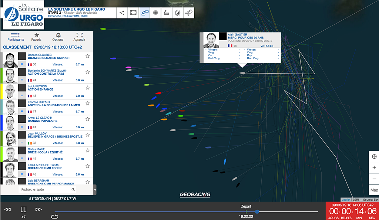The width and height of the screenshot is (379, 220).
Task: Click the Thomas RUYANT skipper name
Action: (39, 102)
